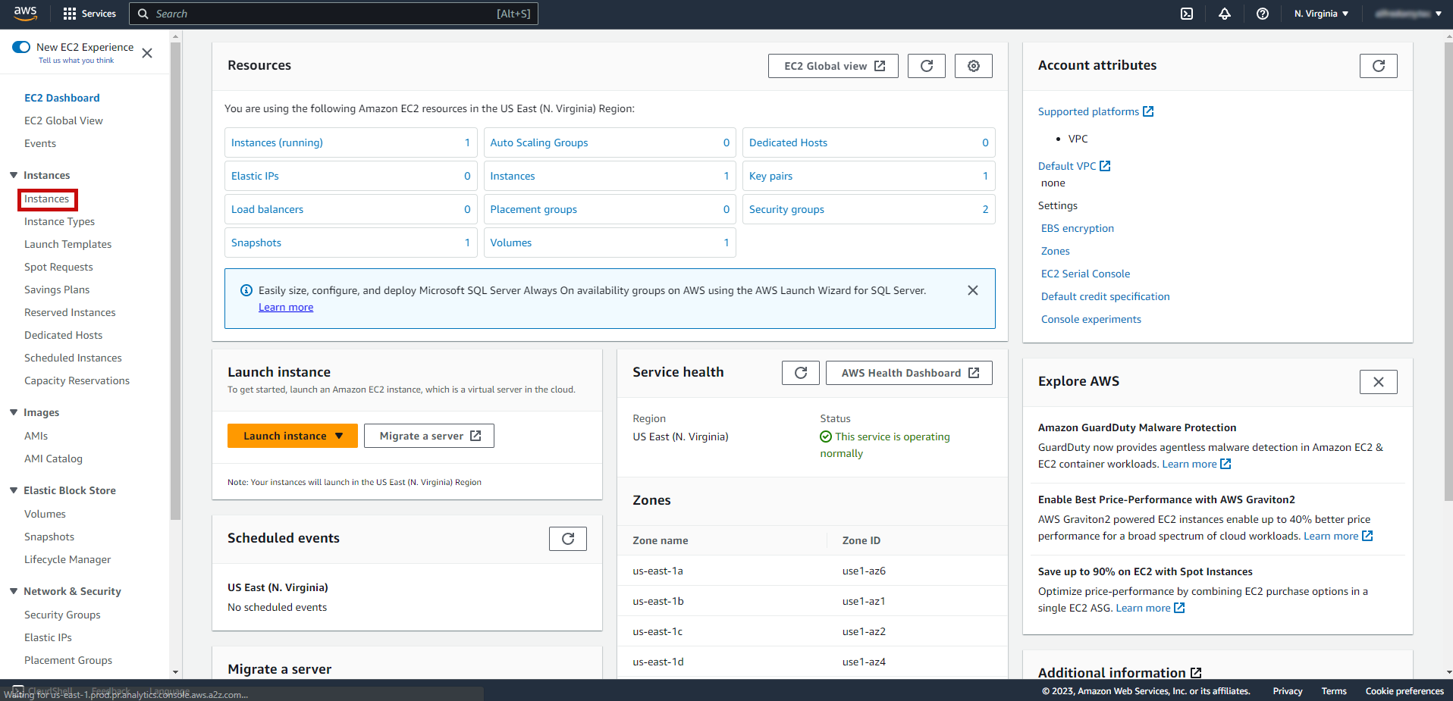Collapse the Images sidebar section

14,412
